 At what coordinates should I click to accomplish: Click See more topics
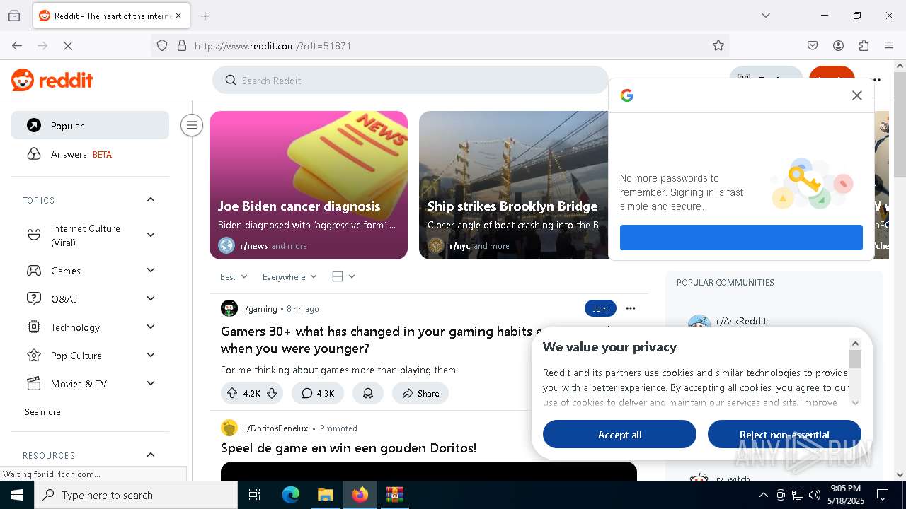coord(42,412)
